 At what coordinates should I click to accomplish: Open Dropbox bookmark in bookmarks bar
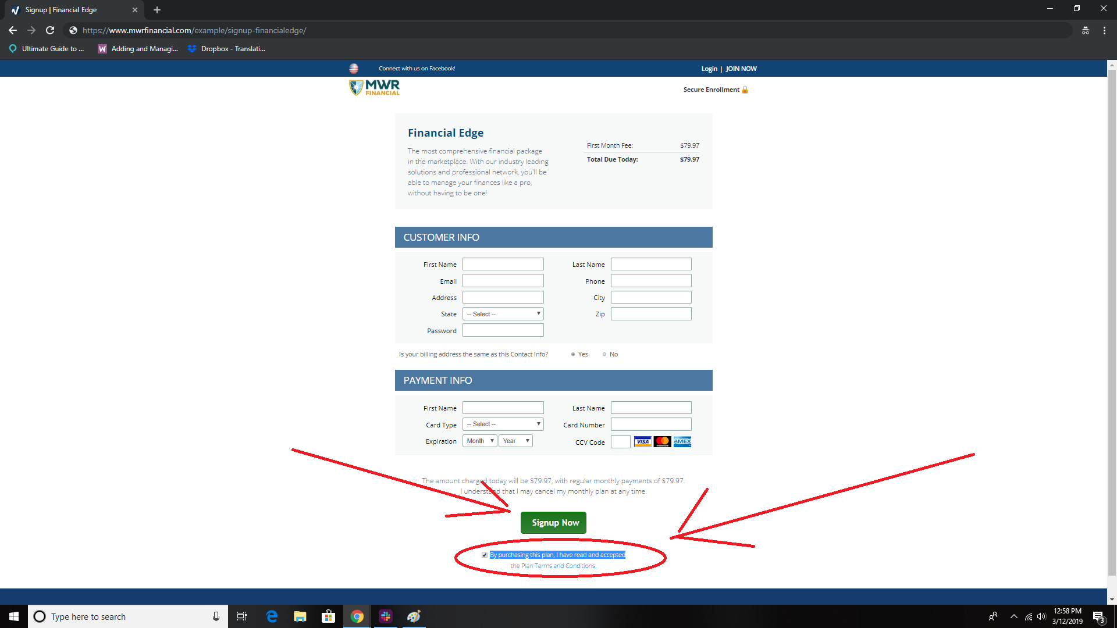coord(226,49)
